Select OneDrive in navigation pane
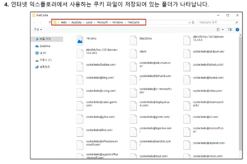The height and width of the screenshot is (164, 247). pyautogui.click(x=43, y=46)
